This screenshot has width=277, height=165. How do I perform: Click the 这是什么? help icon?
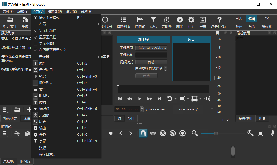pos(219,22)
